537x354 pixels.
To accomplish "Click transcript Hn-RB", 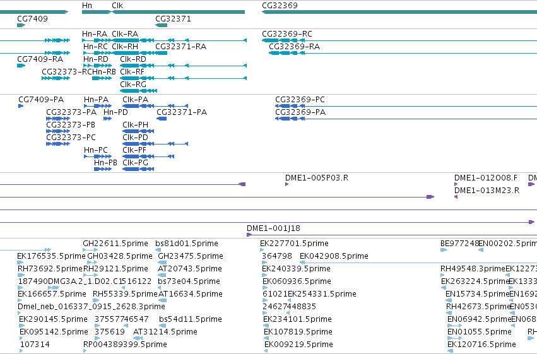I will pyautogui.click(x=104, y=72).
